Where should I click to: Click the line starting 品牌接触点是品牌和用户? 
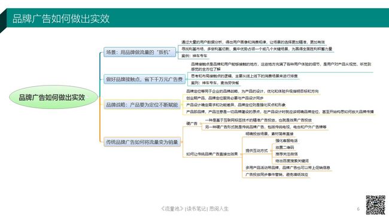(281, 66)
